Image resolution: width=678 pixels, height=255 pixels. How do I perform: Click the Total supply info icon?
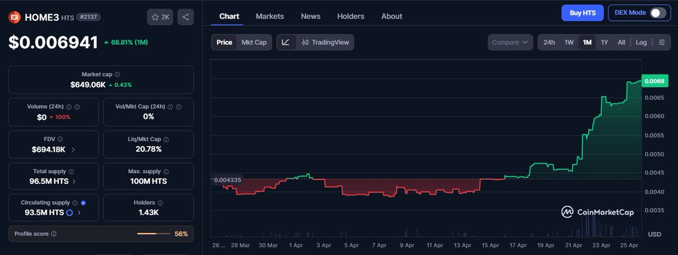[71, 170]
